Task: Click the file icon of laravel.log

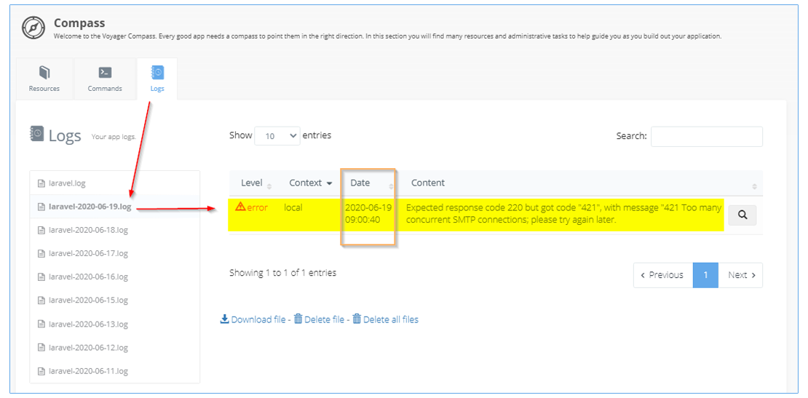Action: (x=41, y=183)
